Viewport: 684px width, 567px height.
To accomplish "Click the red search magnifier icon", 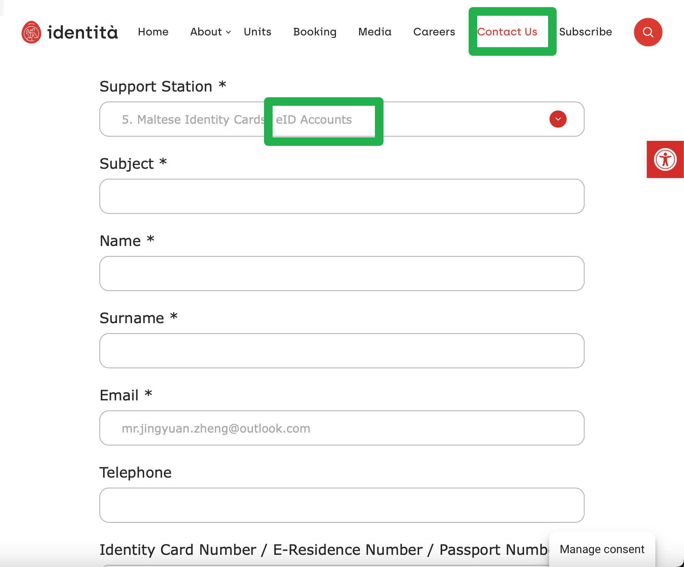I will [648, 32].
